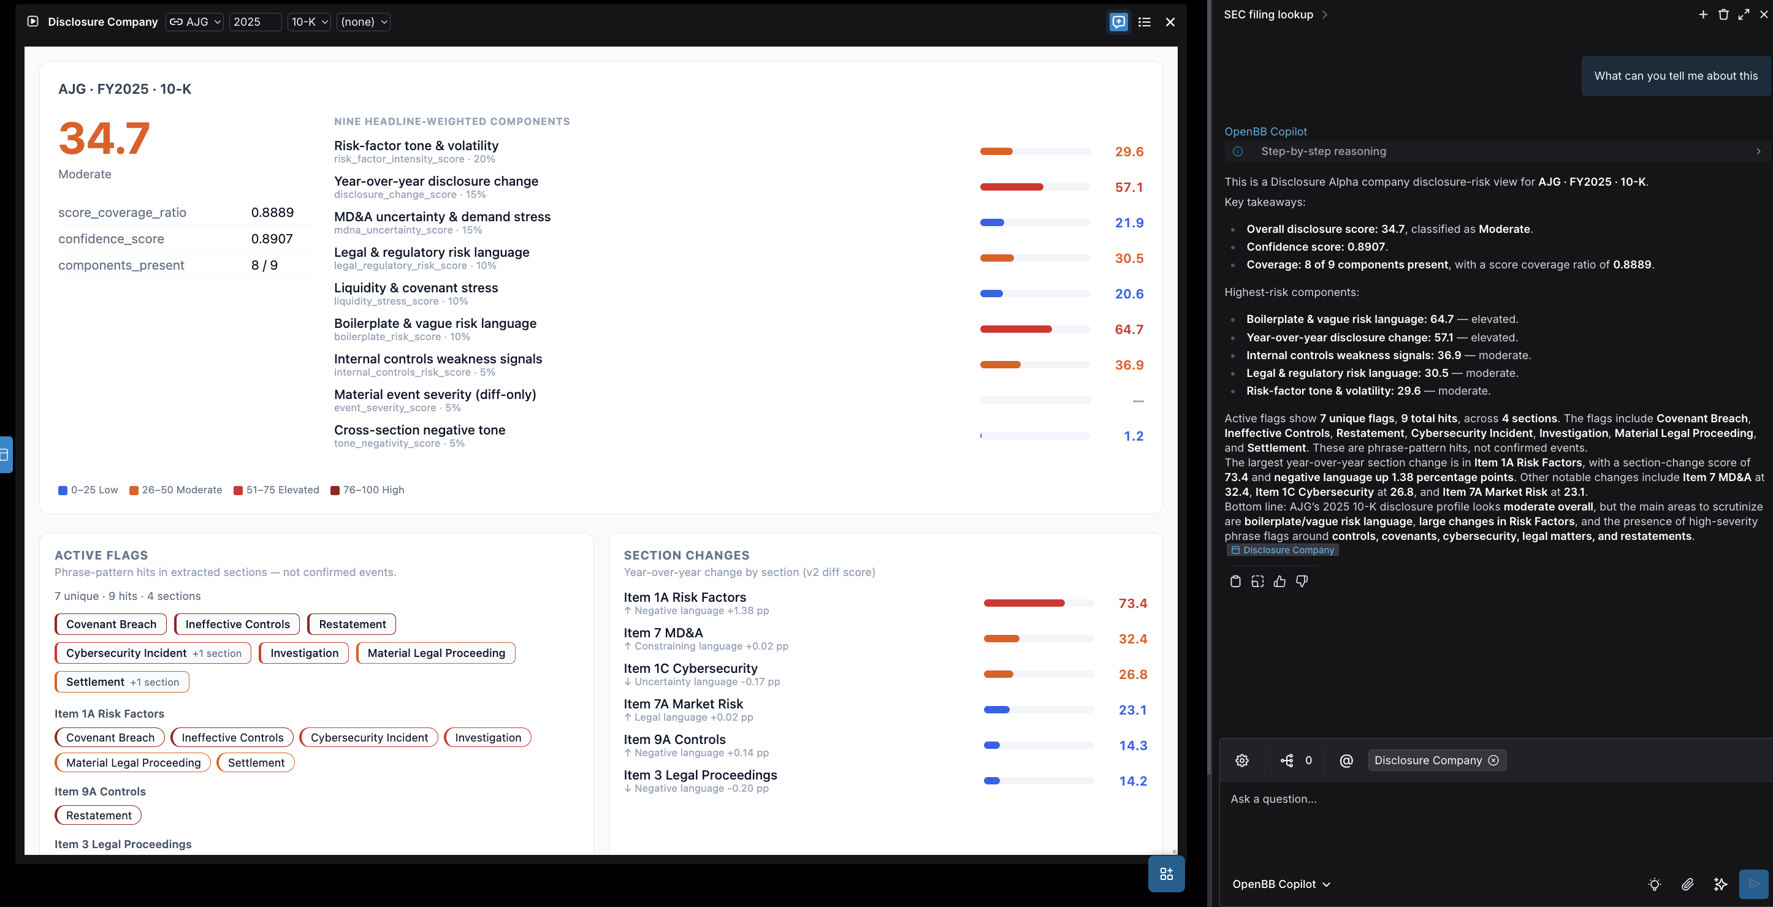Click the Item 3 Legal Proceedings section change row
Image resolution: width=1773 pixels, height=907 pixels.
pos(885,781)
